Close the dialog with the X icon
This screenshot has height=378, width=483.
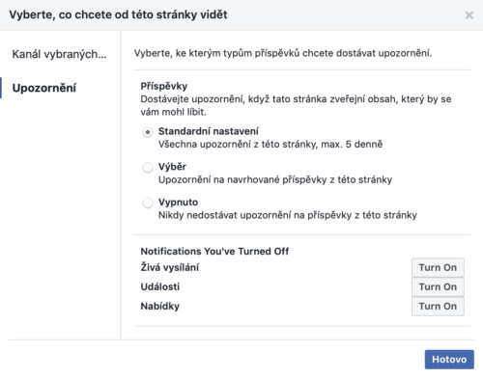[x=469, y=15]
